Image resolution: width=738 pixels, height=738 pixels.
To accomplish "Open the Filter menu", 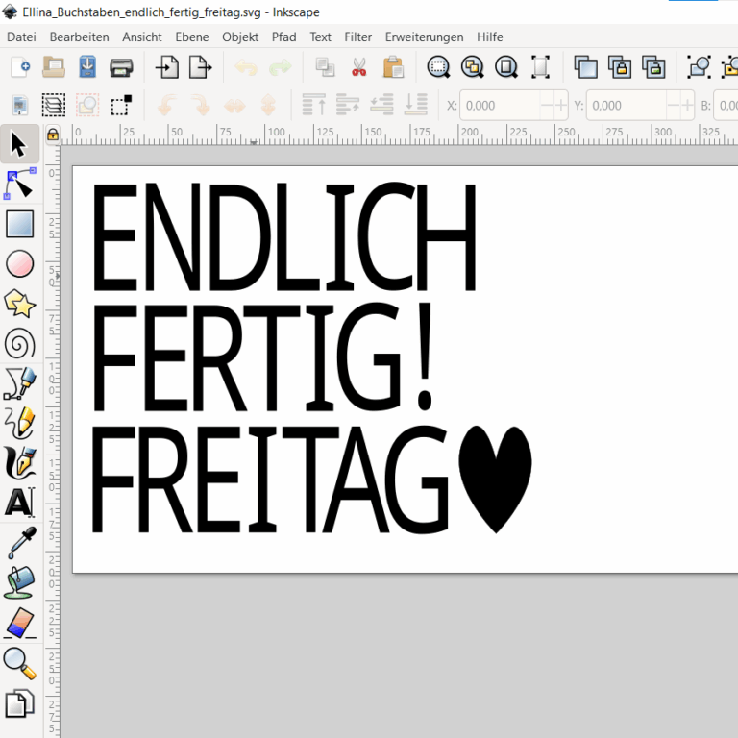I will tap(357, 37).
